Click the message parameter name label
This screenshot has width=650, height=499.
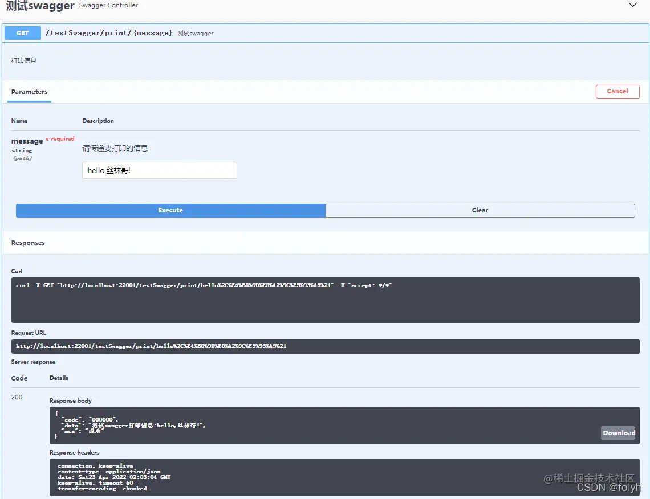coord(27,141)
